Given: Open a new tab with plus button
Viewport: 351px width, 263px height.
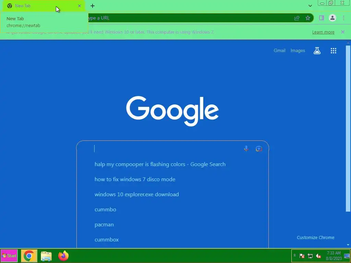Looking at the screenshot, I should [x=93, y=6].
